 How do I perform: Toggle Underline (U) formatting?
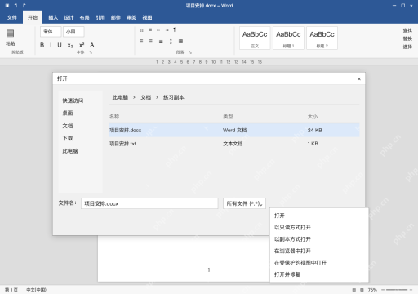[60, 45]
